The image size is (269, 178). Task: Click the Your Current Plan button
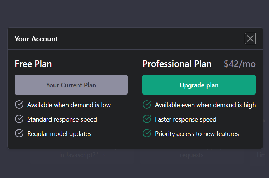point(71,85)
